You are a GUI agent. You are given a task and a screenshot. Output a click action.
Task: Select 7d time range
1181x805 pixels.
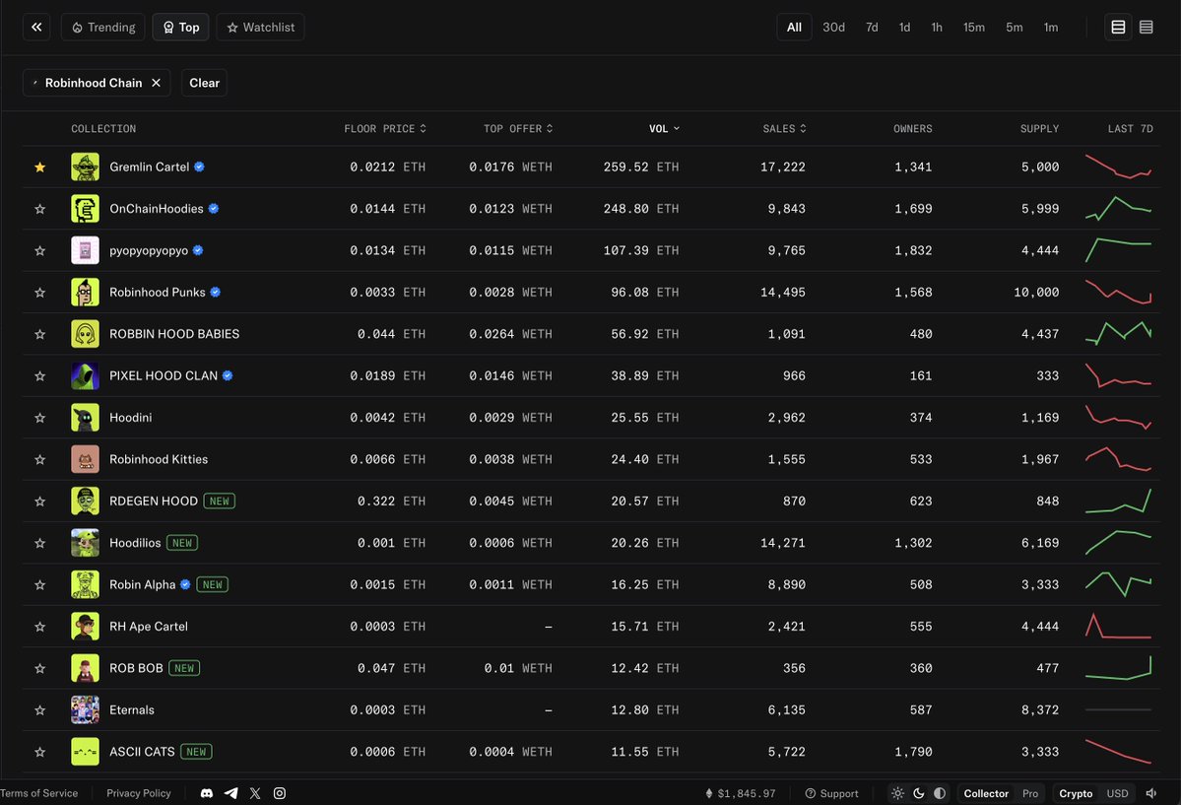pos(872,28)
